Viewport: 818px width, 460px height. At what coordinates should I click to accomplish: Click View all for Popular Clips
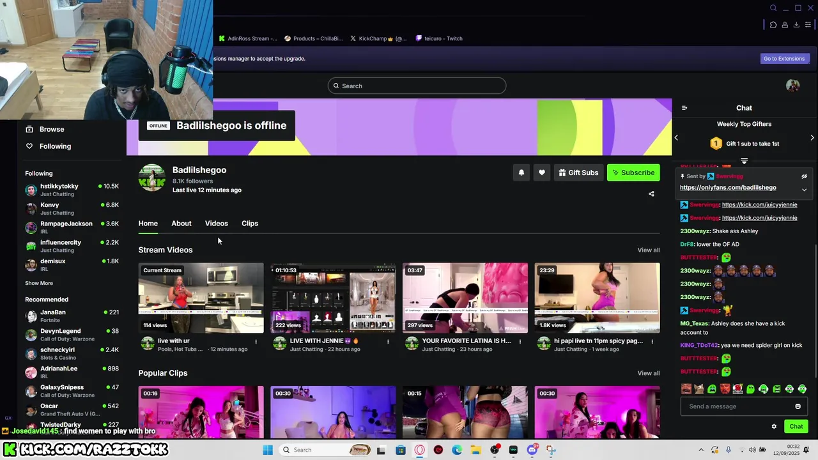pos(649,373)
